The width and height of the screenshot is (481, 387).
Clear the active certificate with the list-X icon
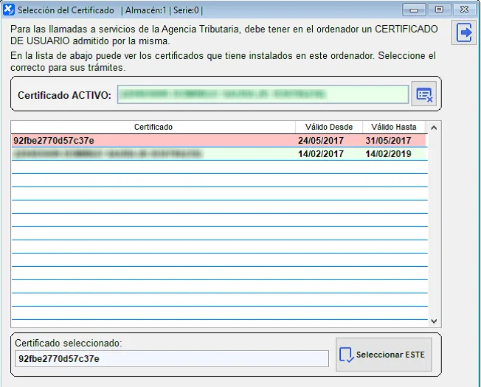click(x=424, y=94)
